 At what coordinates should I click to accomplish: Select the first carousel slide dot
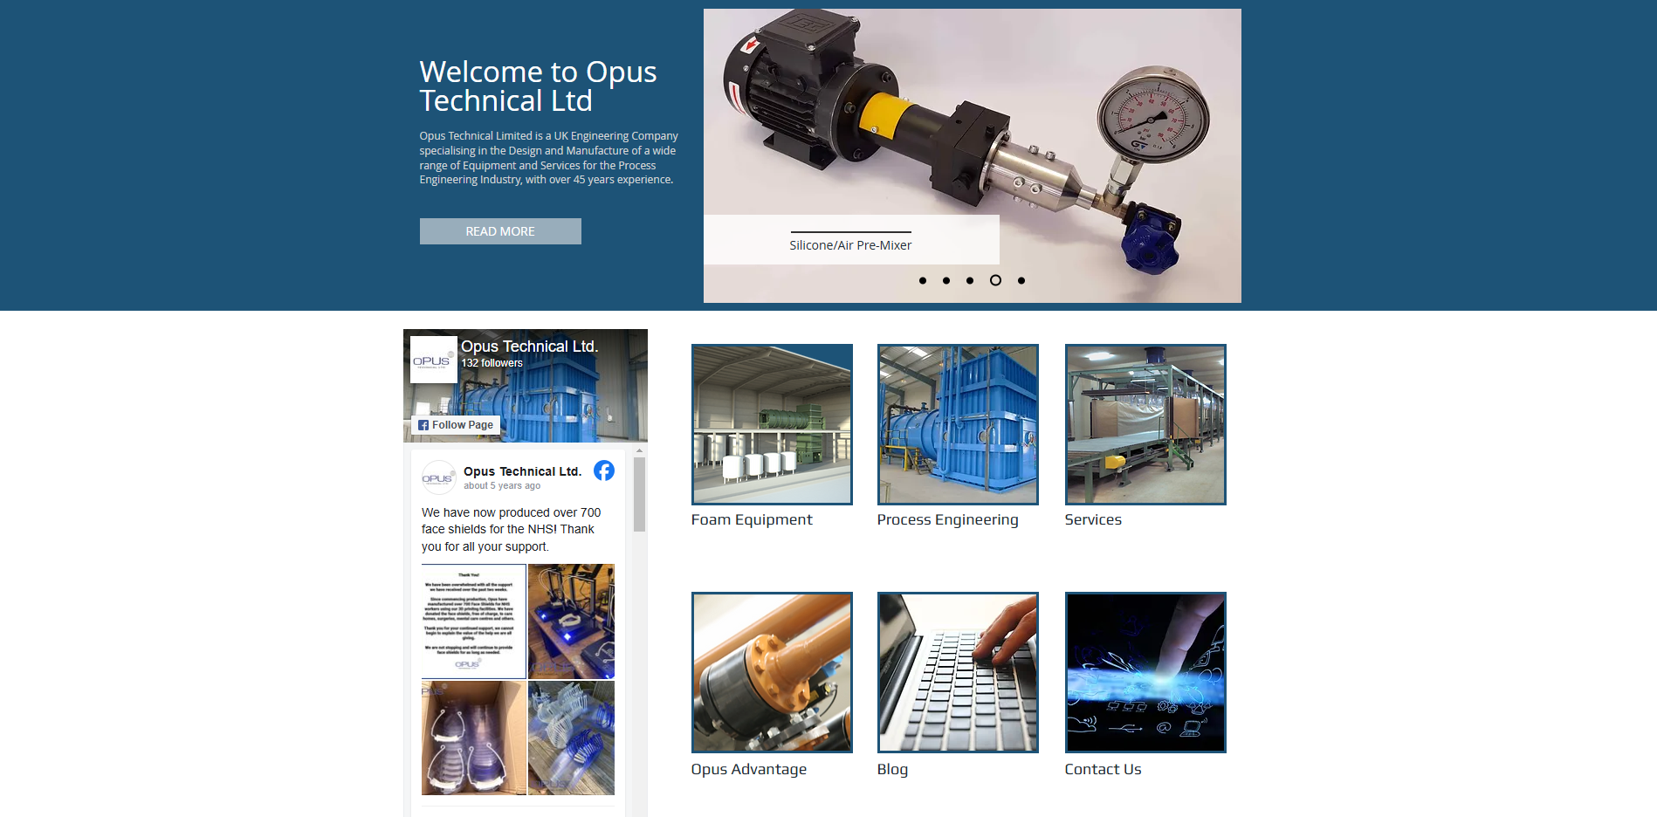pyautogui.click(x=923, y=280)
